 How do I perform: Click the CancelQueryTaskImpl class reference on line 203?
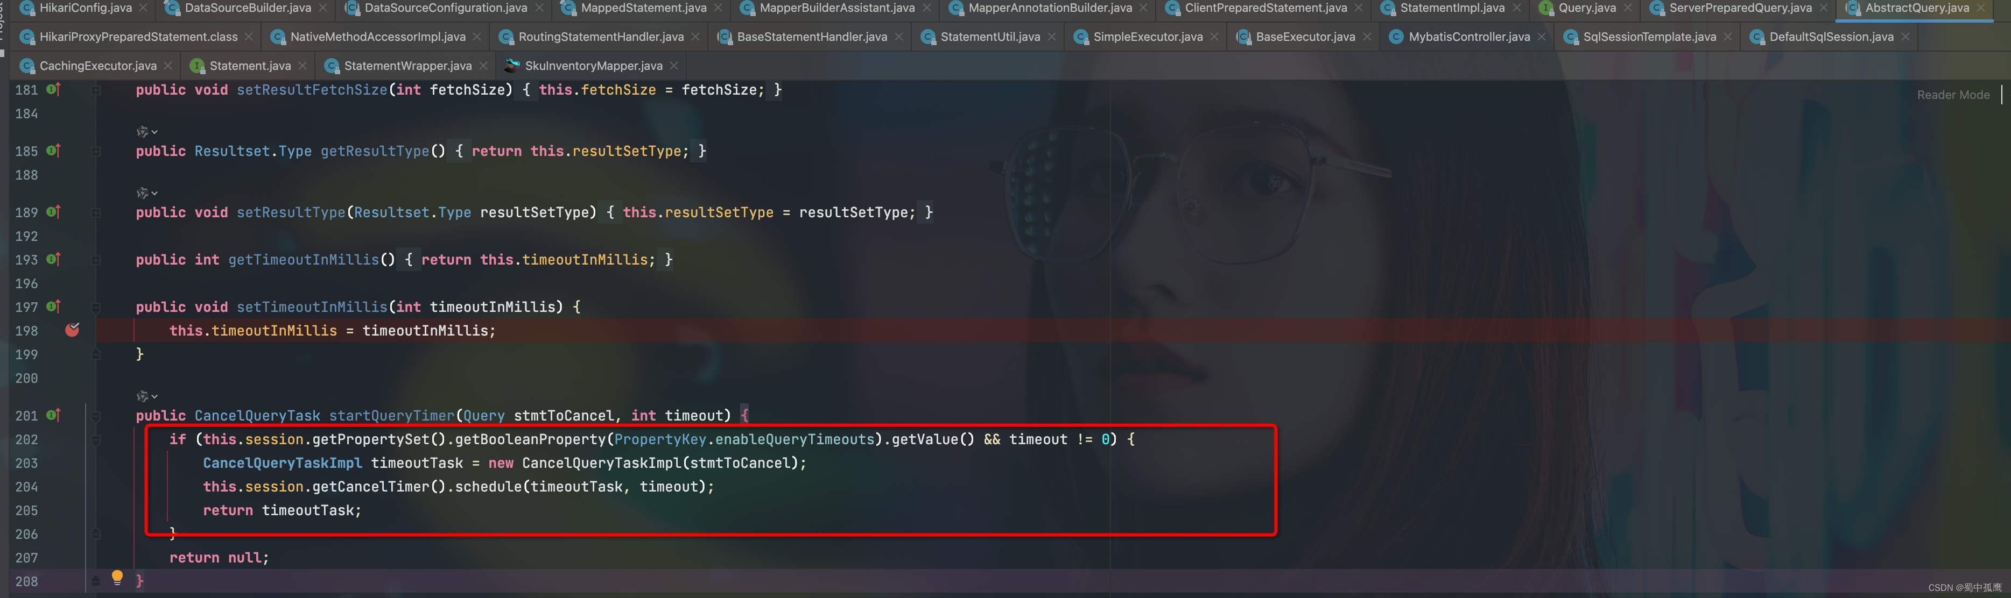[x=282, y=463]
